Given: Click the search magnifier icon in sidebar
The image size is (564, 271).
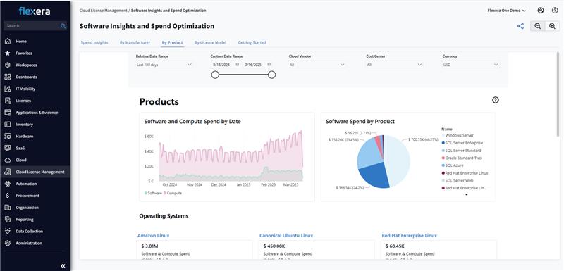Looking at the screenshot, I should (63, 26).
